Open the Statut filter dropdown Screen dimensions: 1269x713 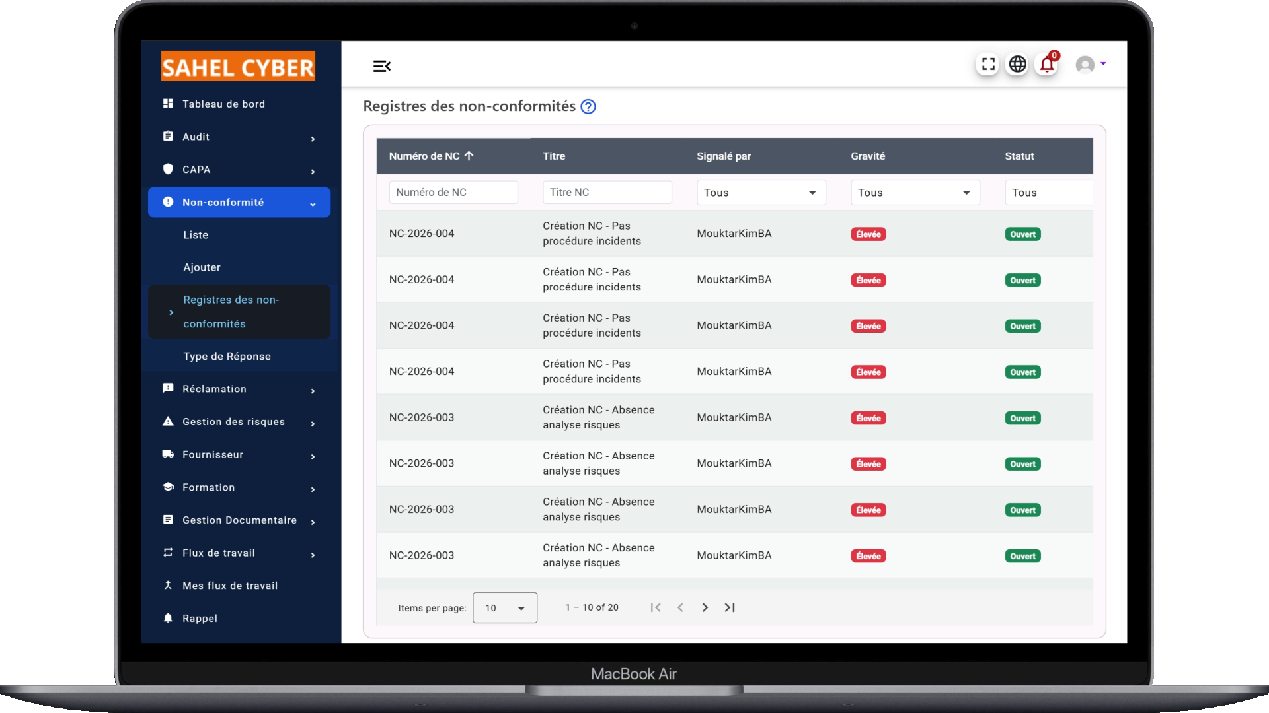(1049, 193)
